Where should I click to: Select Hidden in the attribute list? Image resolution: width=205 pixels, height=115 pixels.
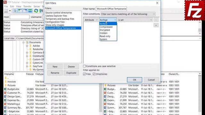click(x=108, y=33)
